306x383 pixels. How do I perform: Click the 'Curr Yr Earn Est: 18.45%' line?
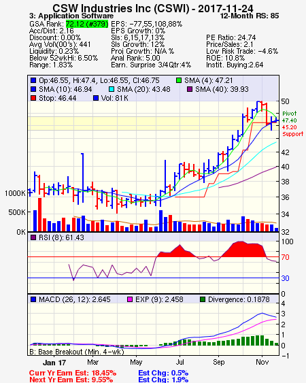coord(73,373)
